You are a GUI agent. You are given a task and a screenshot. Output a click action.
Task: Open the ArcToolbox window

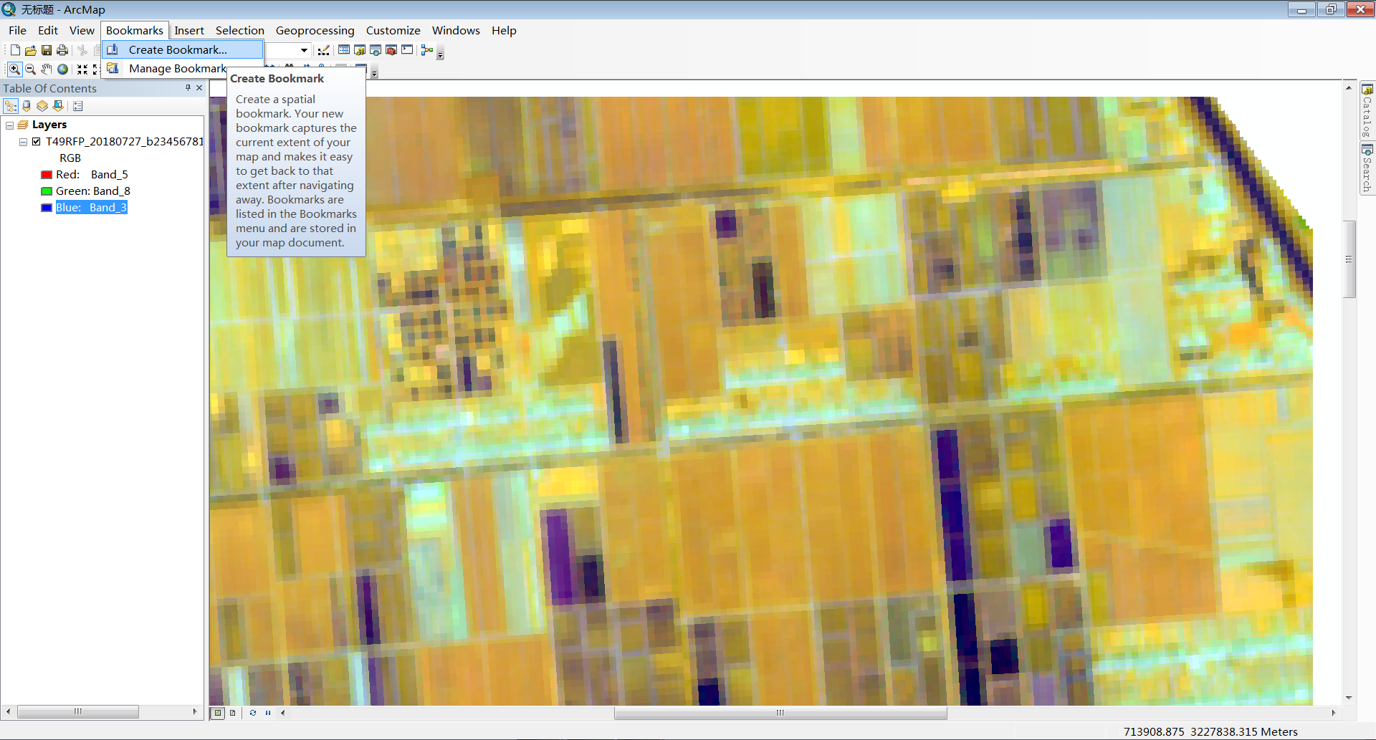[x=391, y=50]
